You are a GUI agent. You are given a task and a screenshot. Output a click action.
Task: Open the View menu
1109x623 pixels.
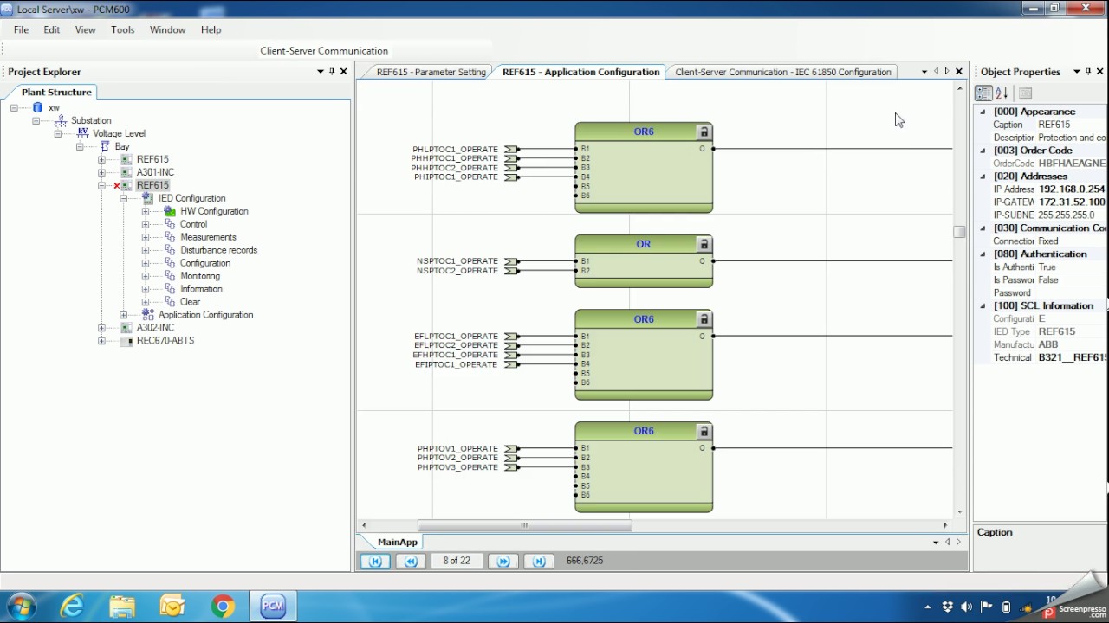pos(85,29)
